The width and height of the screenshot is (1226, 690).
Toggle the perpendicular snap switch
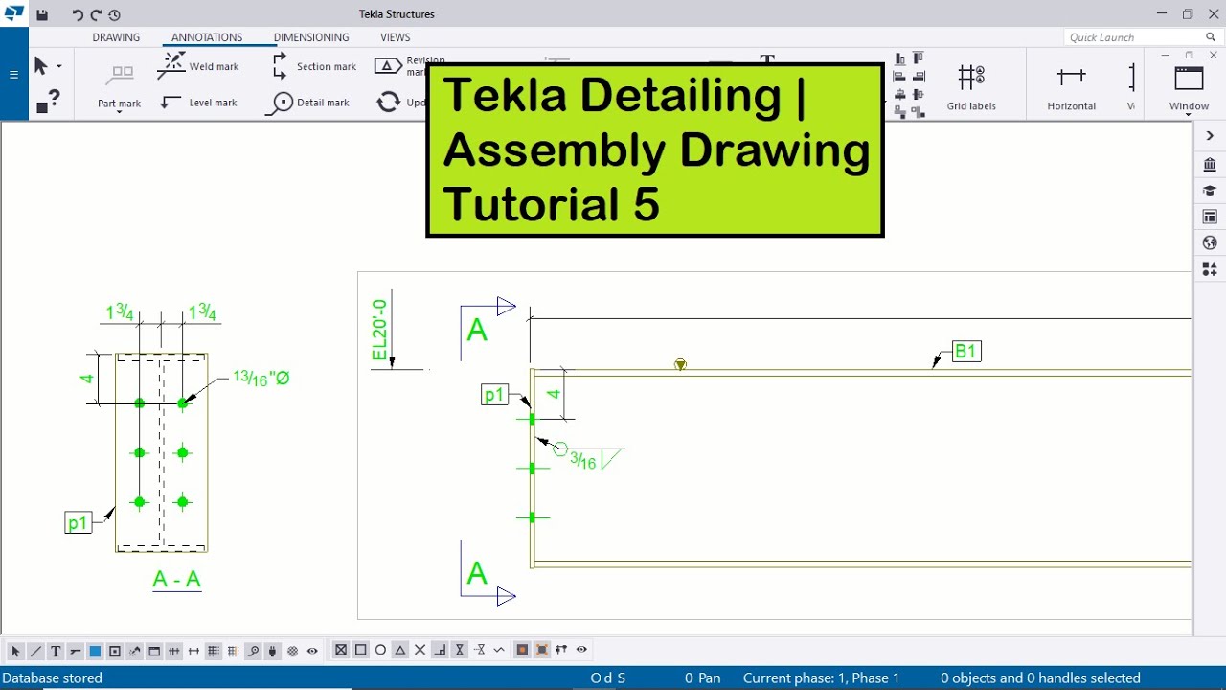[x=440, y=650]
